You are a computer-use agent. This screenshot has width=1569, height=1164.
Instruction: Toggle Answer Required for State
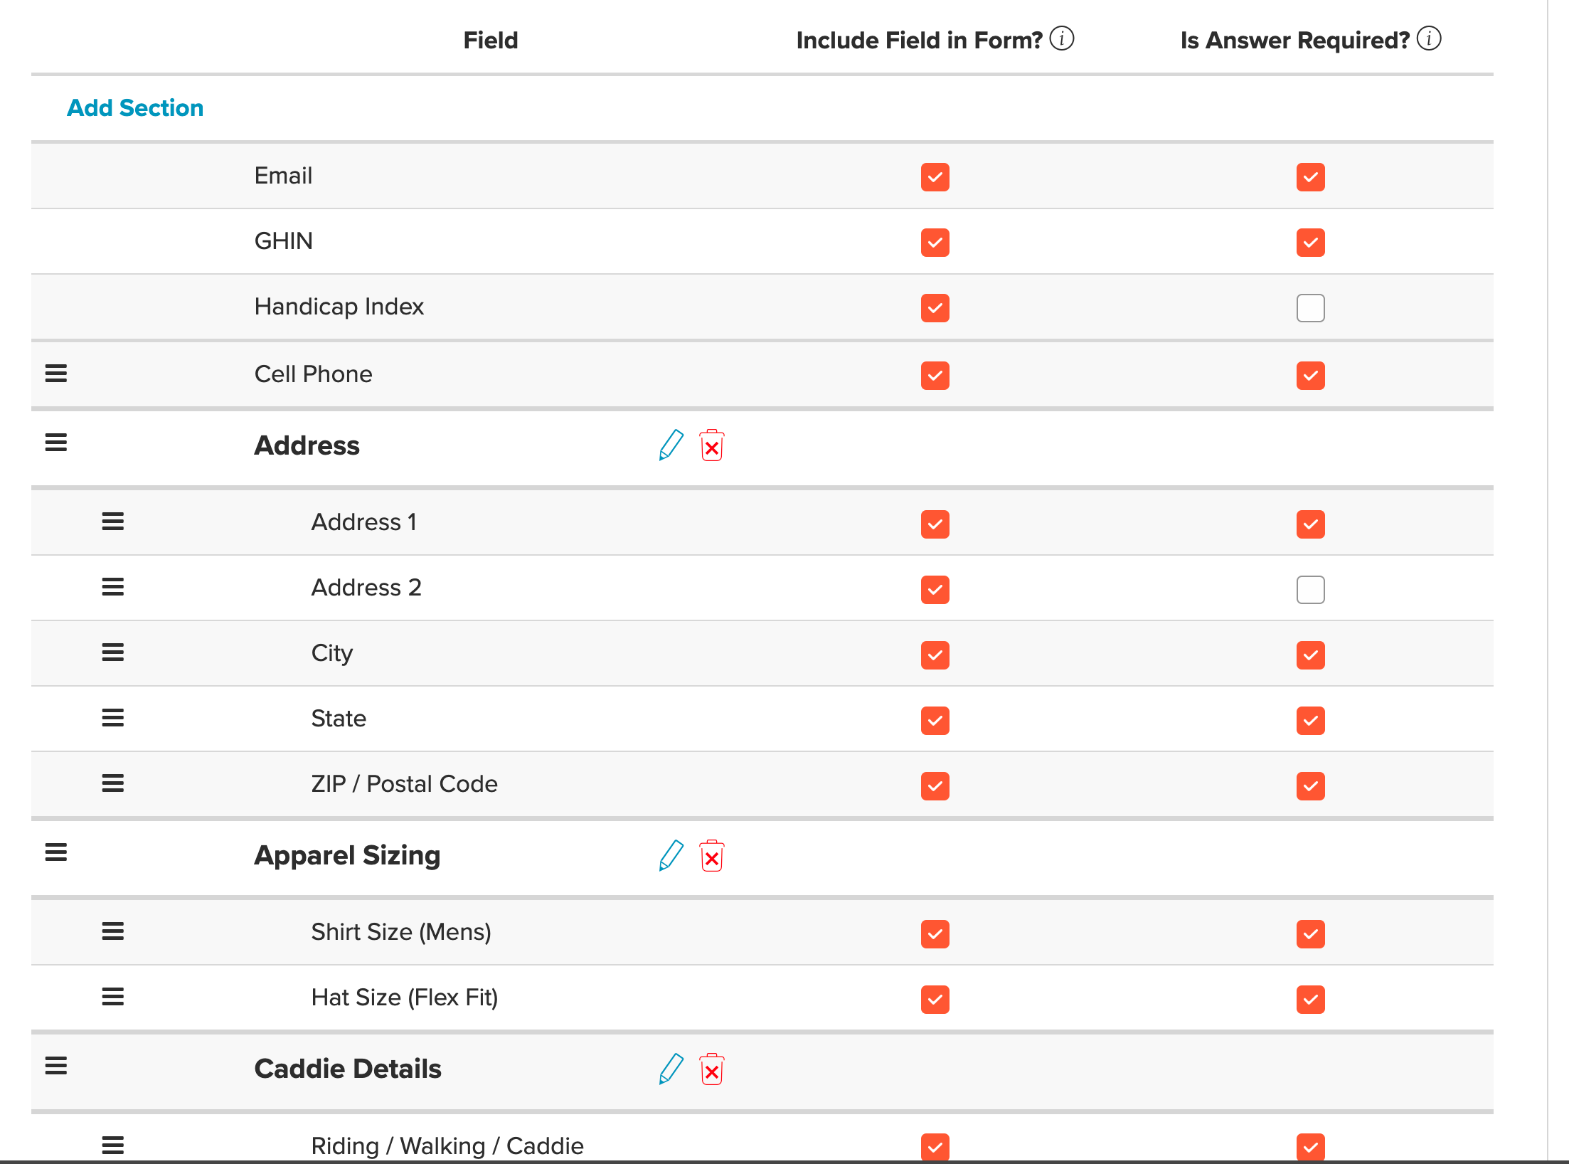click(x=1311, y=721)
